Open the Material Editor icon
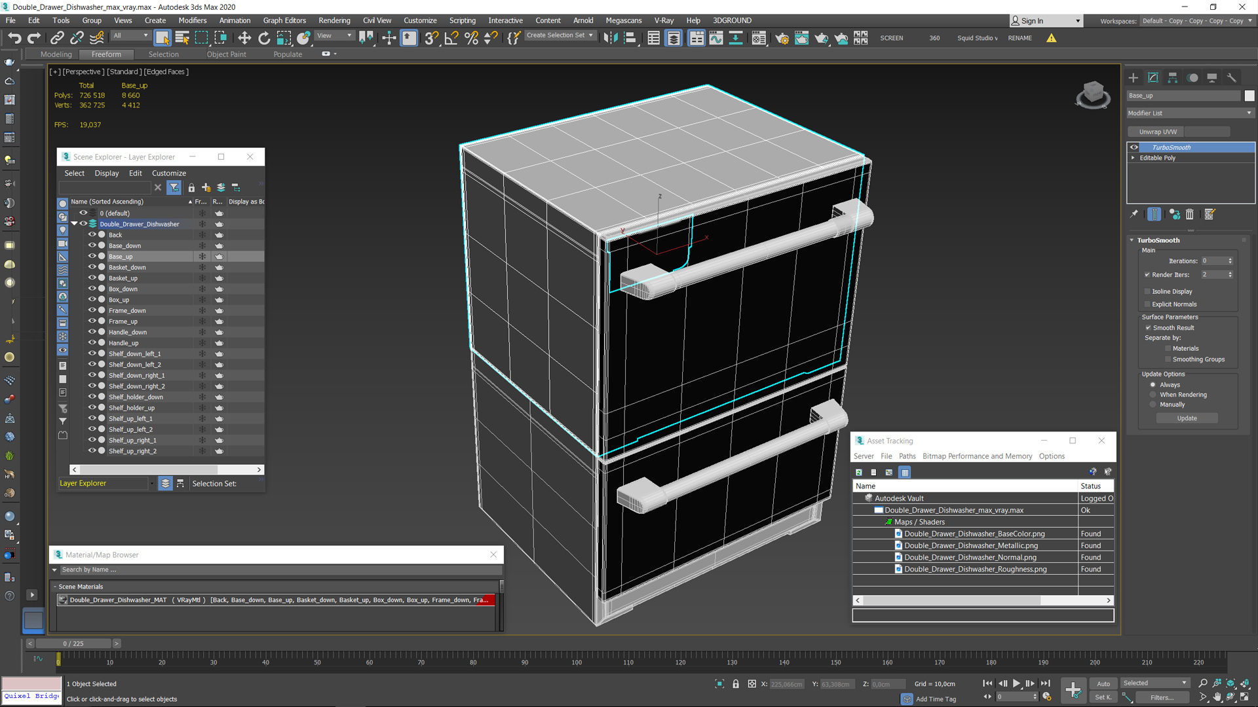This screenshot has width=1258, height=707. click(x=759, y=38)
